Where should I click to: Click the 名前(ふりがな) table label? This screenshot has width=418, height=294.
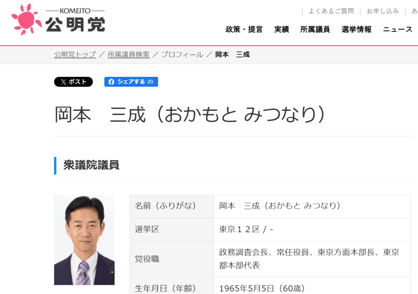pyautogui.click(x=165, y=206)
